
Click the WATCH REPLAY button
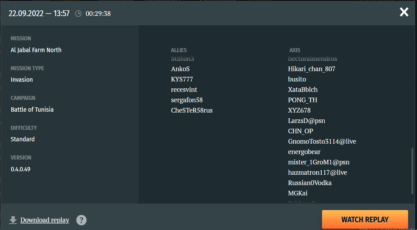[365, 220]
